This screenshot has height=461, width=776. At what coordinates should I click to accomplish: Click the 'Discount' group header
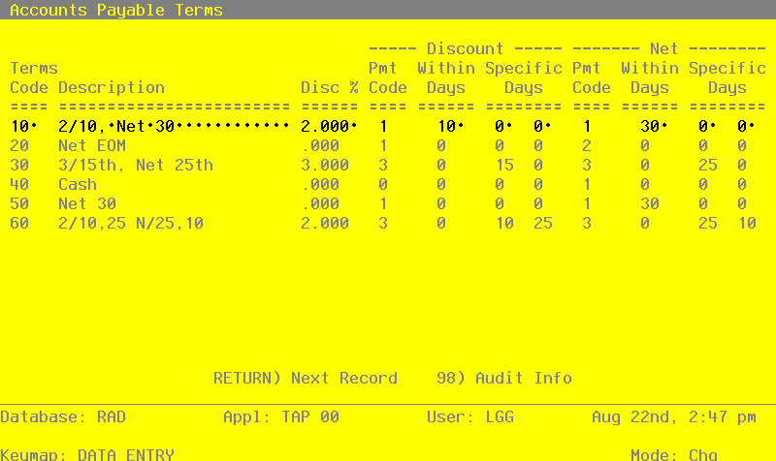click(x=465, y=49)
